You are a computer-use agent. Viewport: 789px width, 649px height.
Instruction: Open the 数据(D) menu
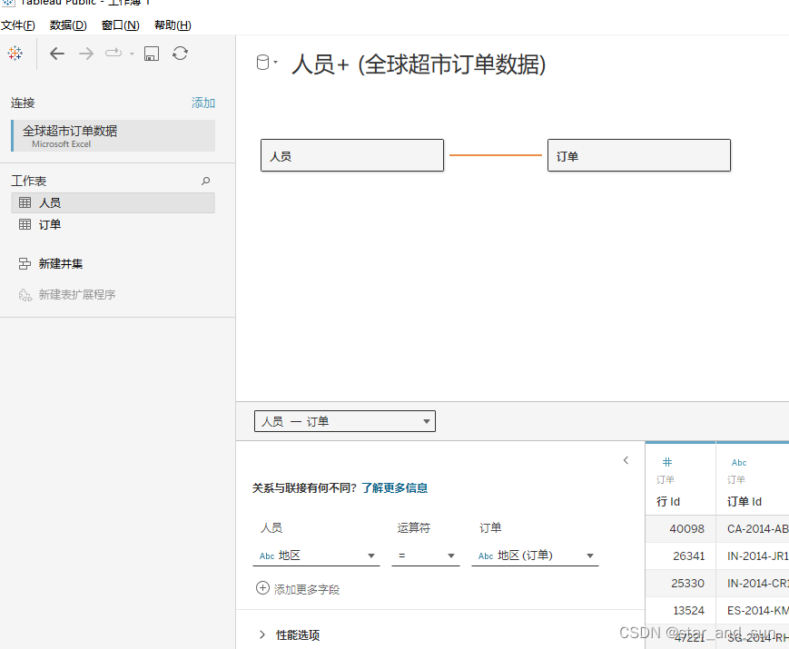[x=67, y=25]
